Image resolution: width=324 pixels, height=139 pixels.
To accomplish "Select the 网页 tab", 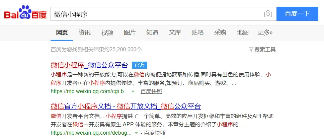I will click(x=62, y=32).
